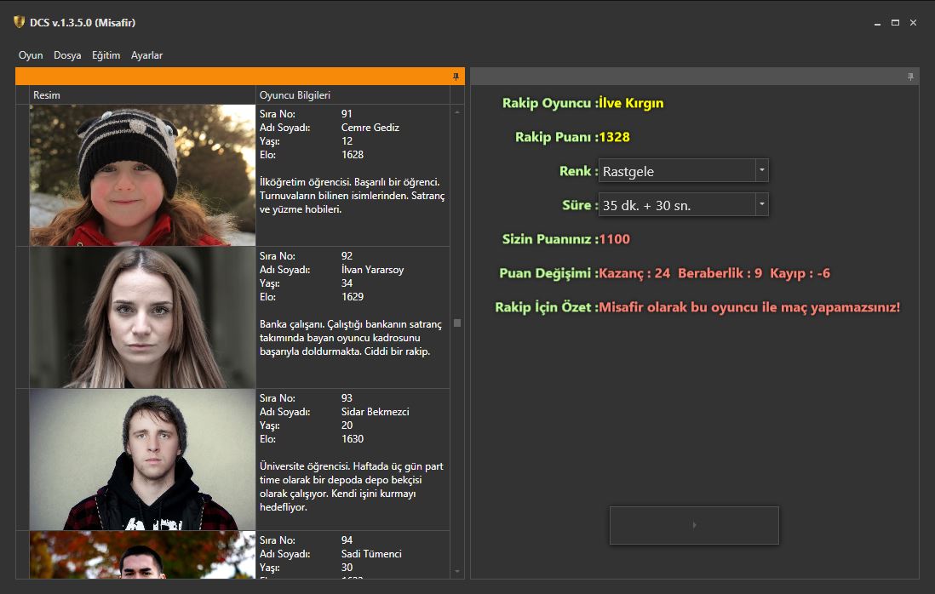Click the Sıra No value 92
Viewport: 935px width, 594px height.
point(347,256)
